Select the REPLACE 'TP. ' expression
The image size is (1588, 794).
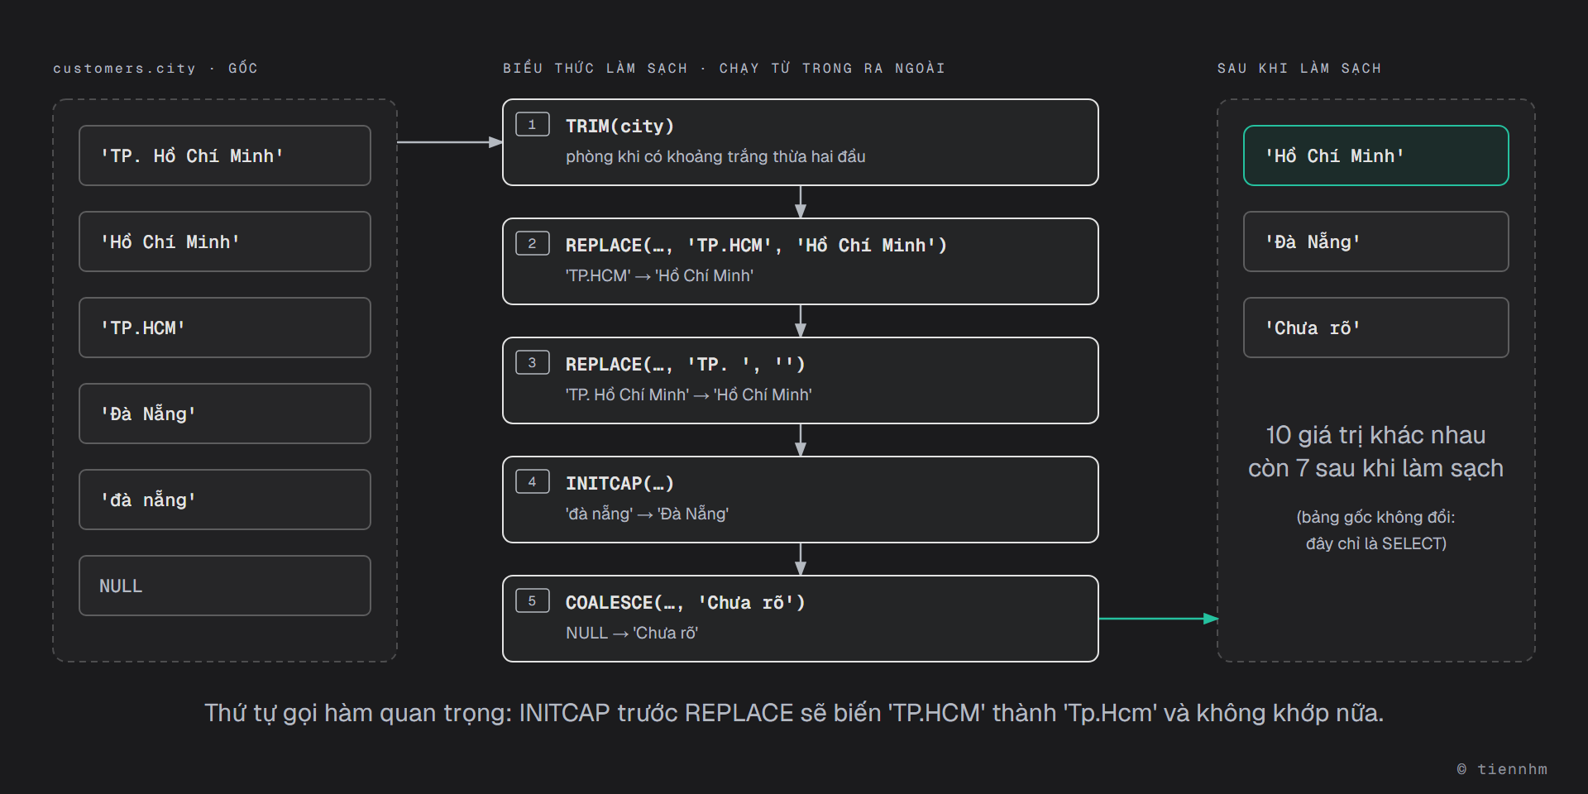[685, 364]
